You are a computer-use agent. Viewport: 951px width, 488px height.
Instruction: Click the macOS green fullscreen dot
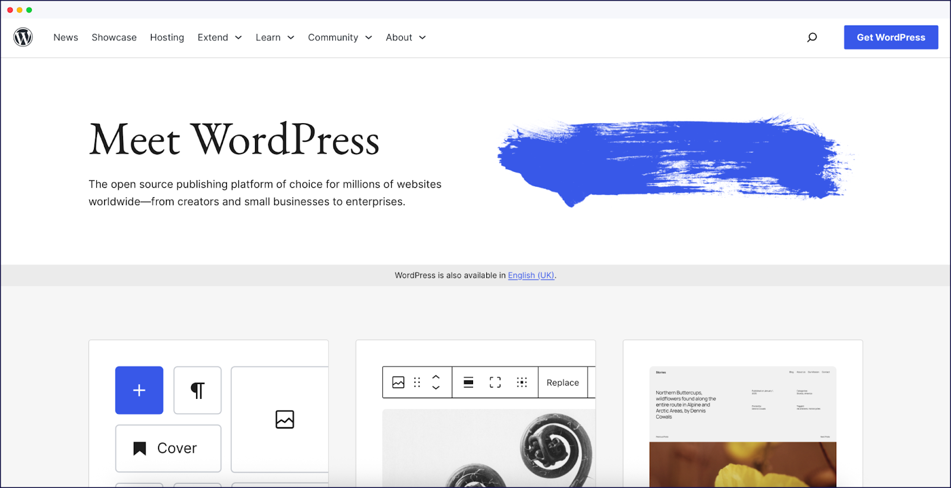tap(29, 10)
